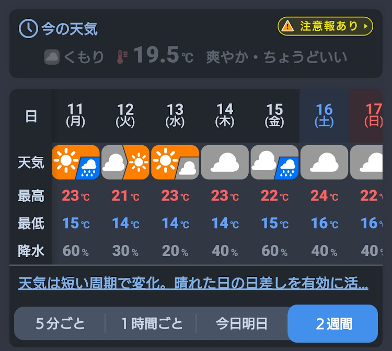392x351 pixels.
Task: Switch to the 1時間ごと tab
Action: (152, 323)
